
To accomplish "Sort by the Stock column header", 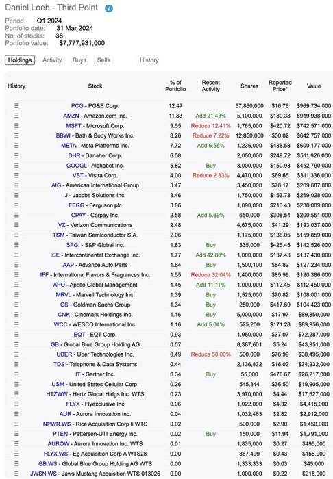I will pyautogui.click(x=95, y=86).
